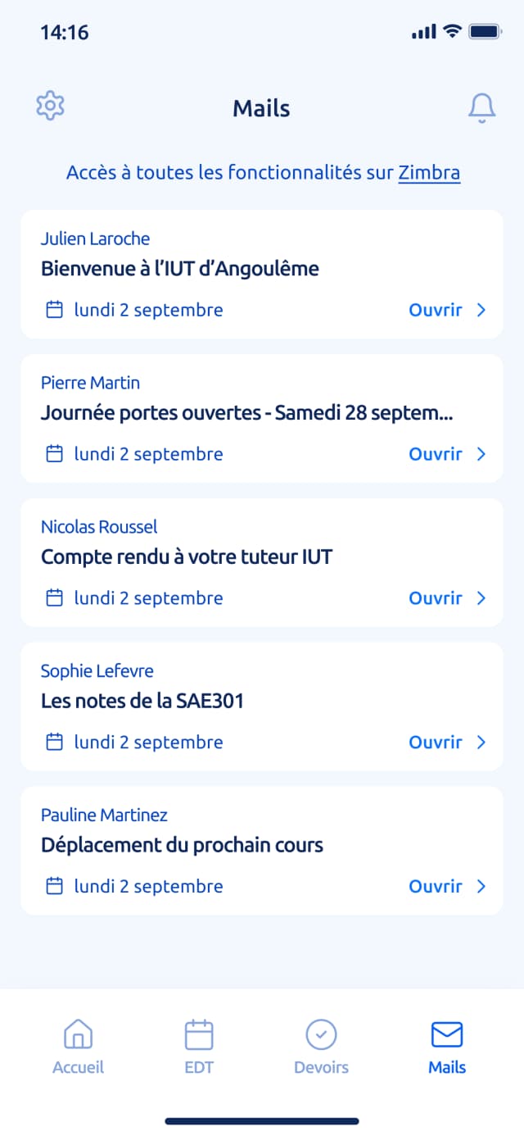Screen dimensions: 524x1136
Task: Switch to the EDT tab label
Action: click(198, 1067)
